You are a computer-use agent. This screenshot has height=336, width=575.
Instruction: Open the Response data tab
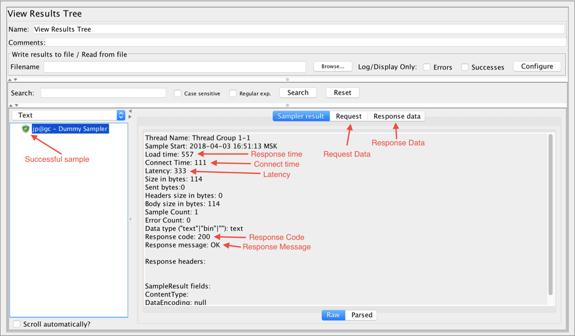[397, 116]
